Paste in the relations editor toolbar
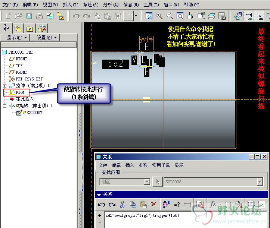The image size is (270, 228). coord(143,205)
